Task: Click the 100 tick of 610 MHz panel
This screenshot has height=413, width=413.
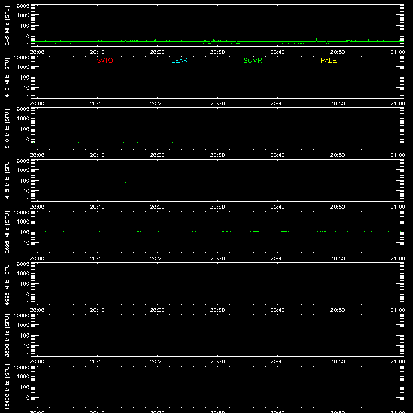Action: tap(24, 129)
